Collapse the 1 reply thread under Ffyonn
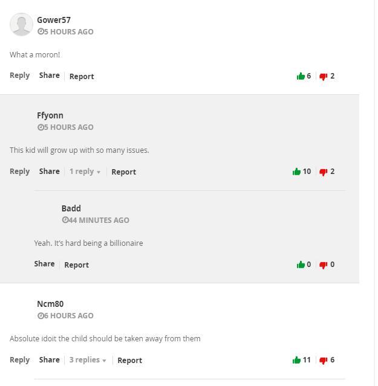 [85, 172]
